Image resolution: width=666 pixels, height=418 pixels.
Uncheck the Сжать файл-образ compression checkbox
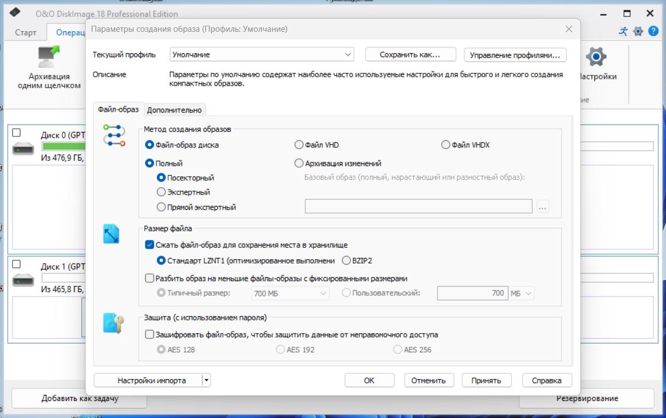pyautogui.click(x=150, y=245)
